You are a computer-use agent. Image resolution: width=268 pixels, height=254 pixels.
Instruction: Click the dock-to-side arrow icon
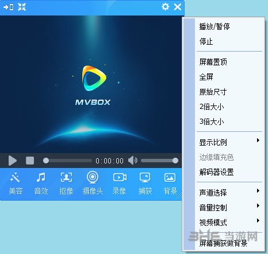tap(9, 7)
